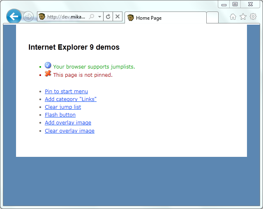
Task: Click the Forward navigation arrow
Action: coord(28,16)
